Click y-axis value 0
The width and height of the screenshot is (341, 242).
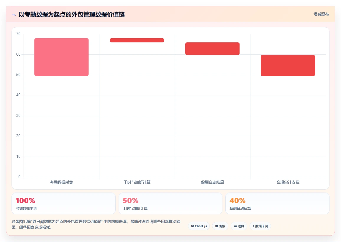point(19,177)
